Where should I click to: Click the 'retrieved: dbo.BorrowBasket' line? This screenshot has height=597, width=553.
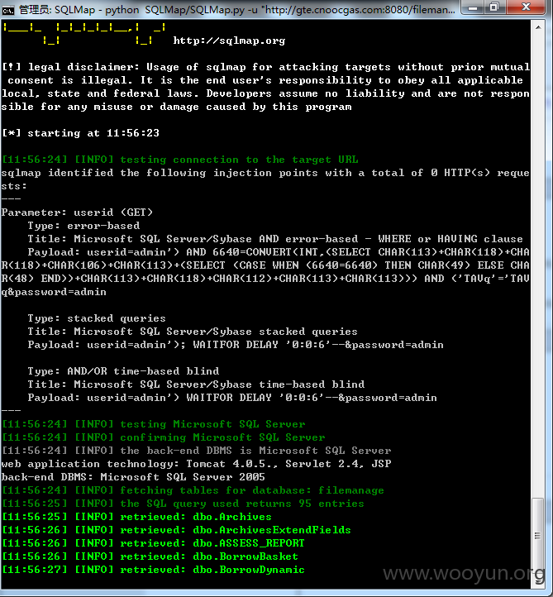(x=150, y=556)
